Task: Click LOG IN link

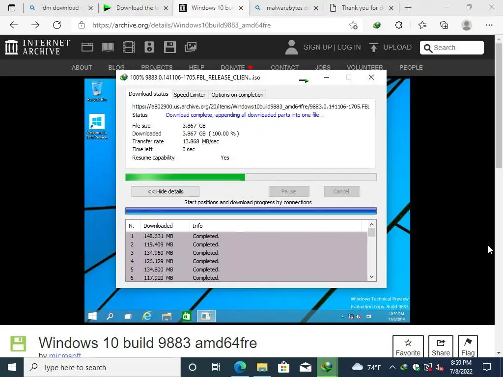Action: point(349,47)
